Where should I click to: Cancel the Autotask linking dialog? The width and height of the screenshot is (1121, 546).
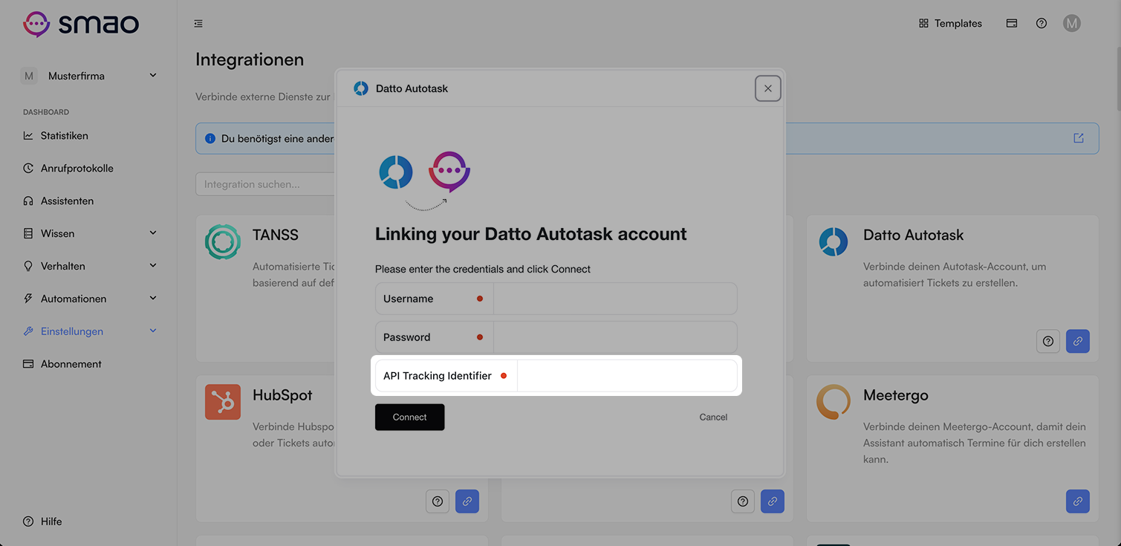point(713,417)
